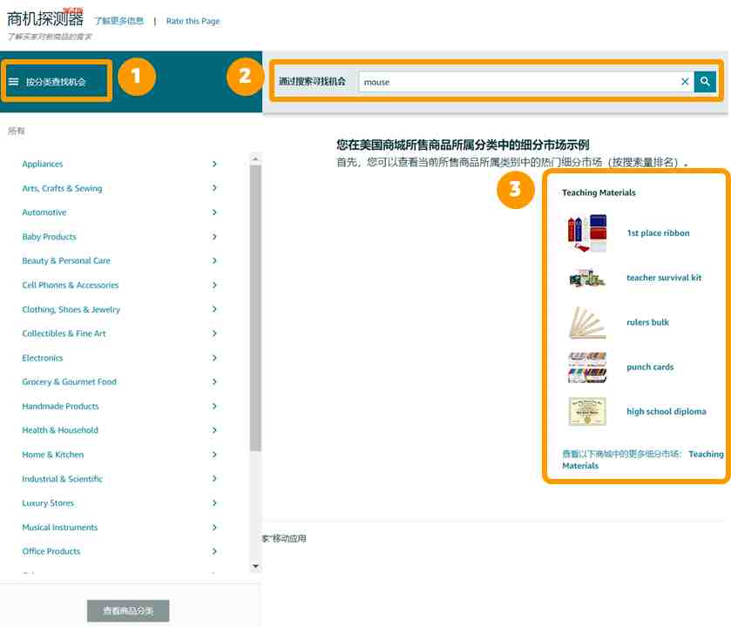Expand the Appliances category chevron
This screenshot has height=627, width=731.
click(x=214, y=164)
